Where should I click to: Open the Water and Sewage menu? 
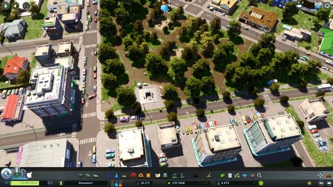(117, 176)
